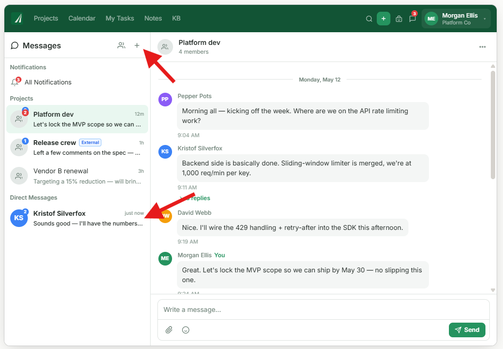Click the Monday, May 12 date divider label
Screen dimensions: 503x349
pos(320,80)
